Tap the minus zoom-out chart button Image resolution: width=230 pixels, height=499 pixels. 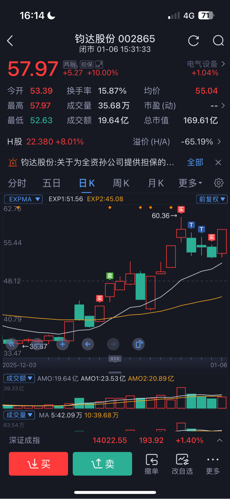[x=37, y=344]
